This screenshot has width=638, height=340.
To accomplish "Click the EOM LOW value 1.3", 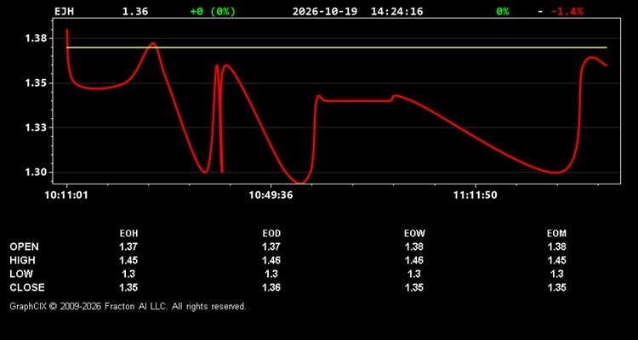I will (x=556, y=274).
